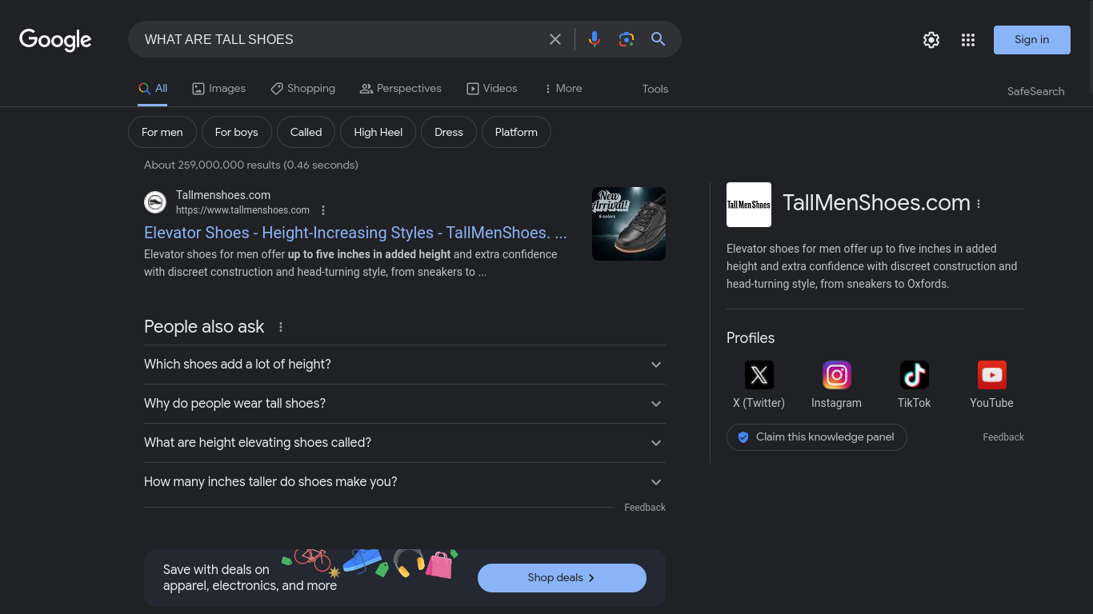Switch to the Shopping tab
The image size is (1093, 614).
click(x=302, y=89)
